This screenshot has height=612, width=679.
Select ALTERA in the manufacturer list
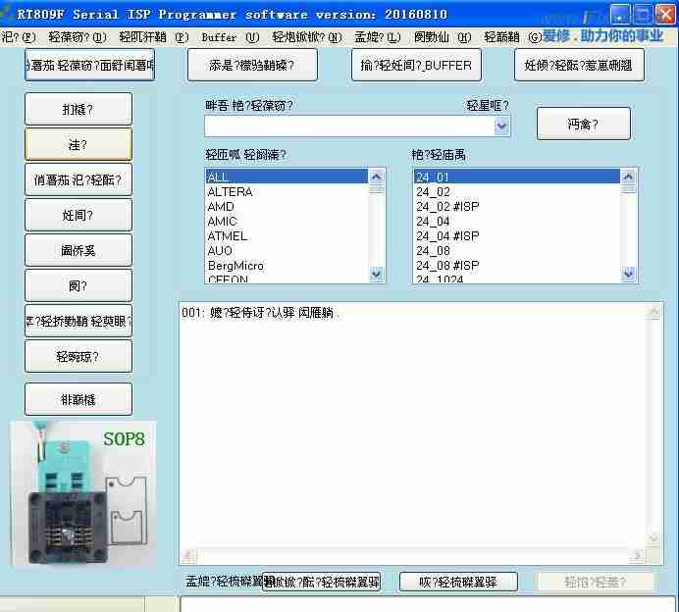tap(287, 191)
